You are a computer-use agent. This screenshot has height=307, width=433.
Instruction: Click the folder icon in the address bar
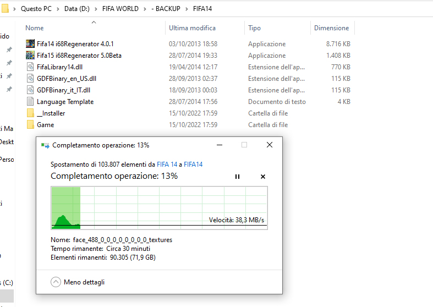(5, 8)
